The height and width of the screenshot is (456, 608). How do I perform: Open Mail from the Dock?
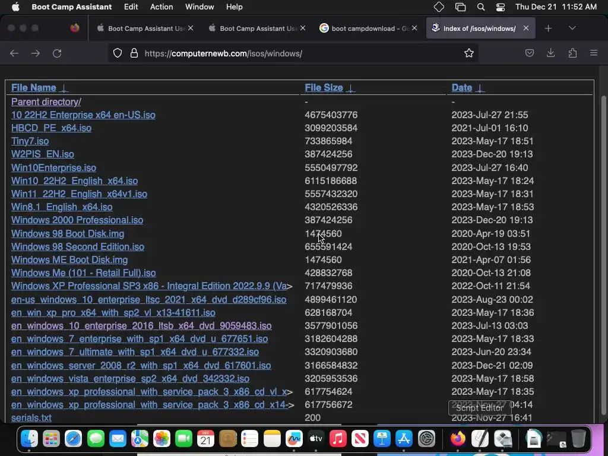[x=118, y=439]
